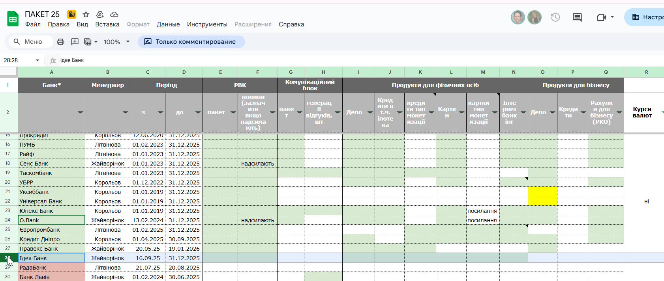Expand the Meet call dropdown arrow
This screenshot has width=664, height=281.
tap(612, 17)
